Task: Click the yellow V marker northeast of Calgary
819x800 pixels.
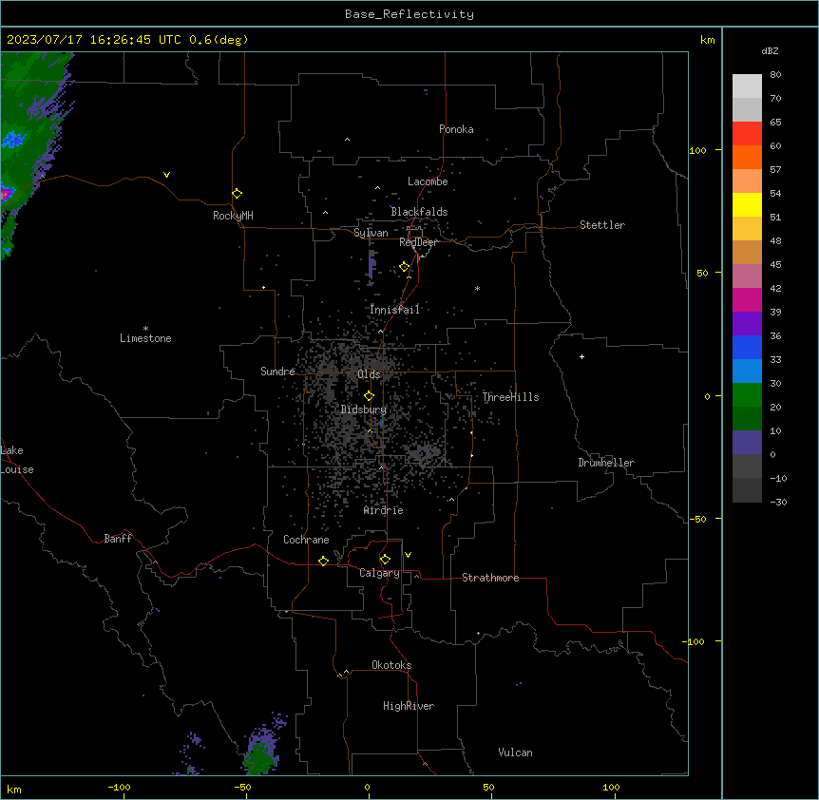Action: pyautogui.click(x=408, y=555)
